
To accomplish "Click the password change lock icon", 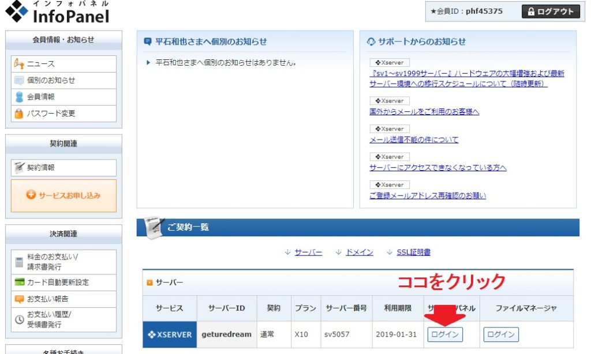I will (19, 114).
